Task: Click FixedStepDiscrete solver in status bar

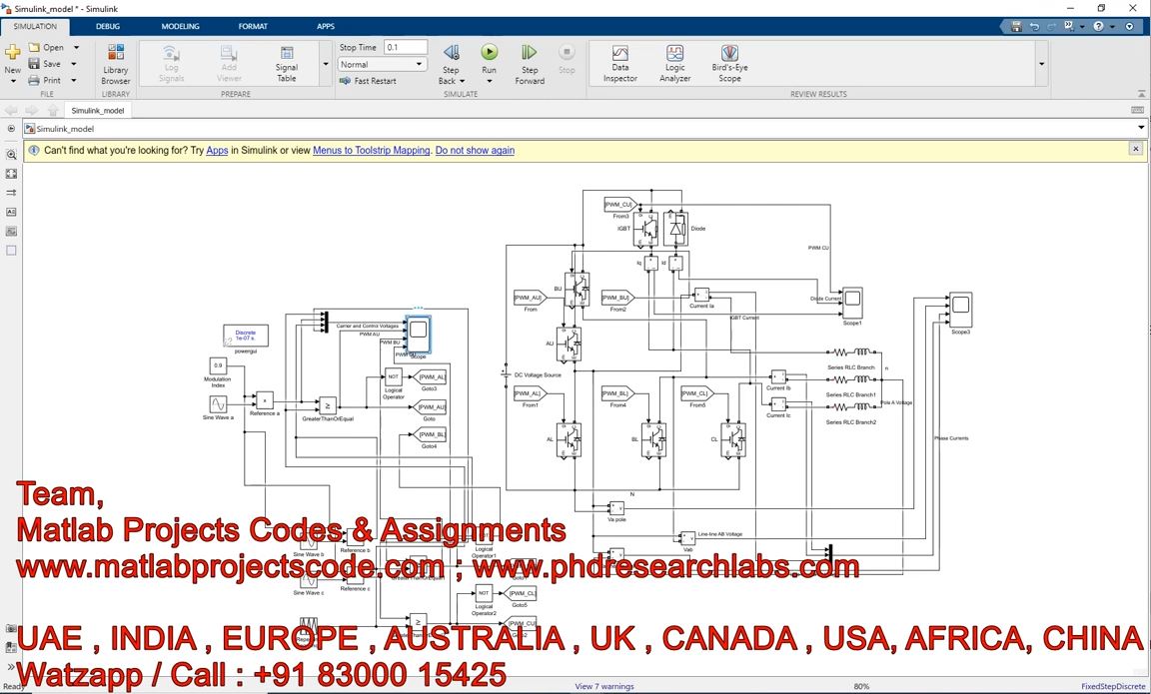Action: point(1113,687)
